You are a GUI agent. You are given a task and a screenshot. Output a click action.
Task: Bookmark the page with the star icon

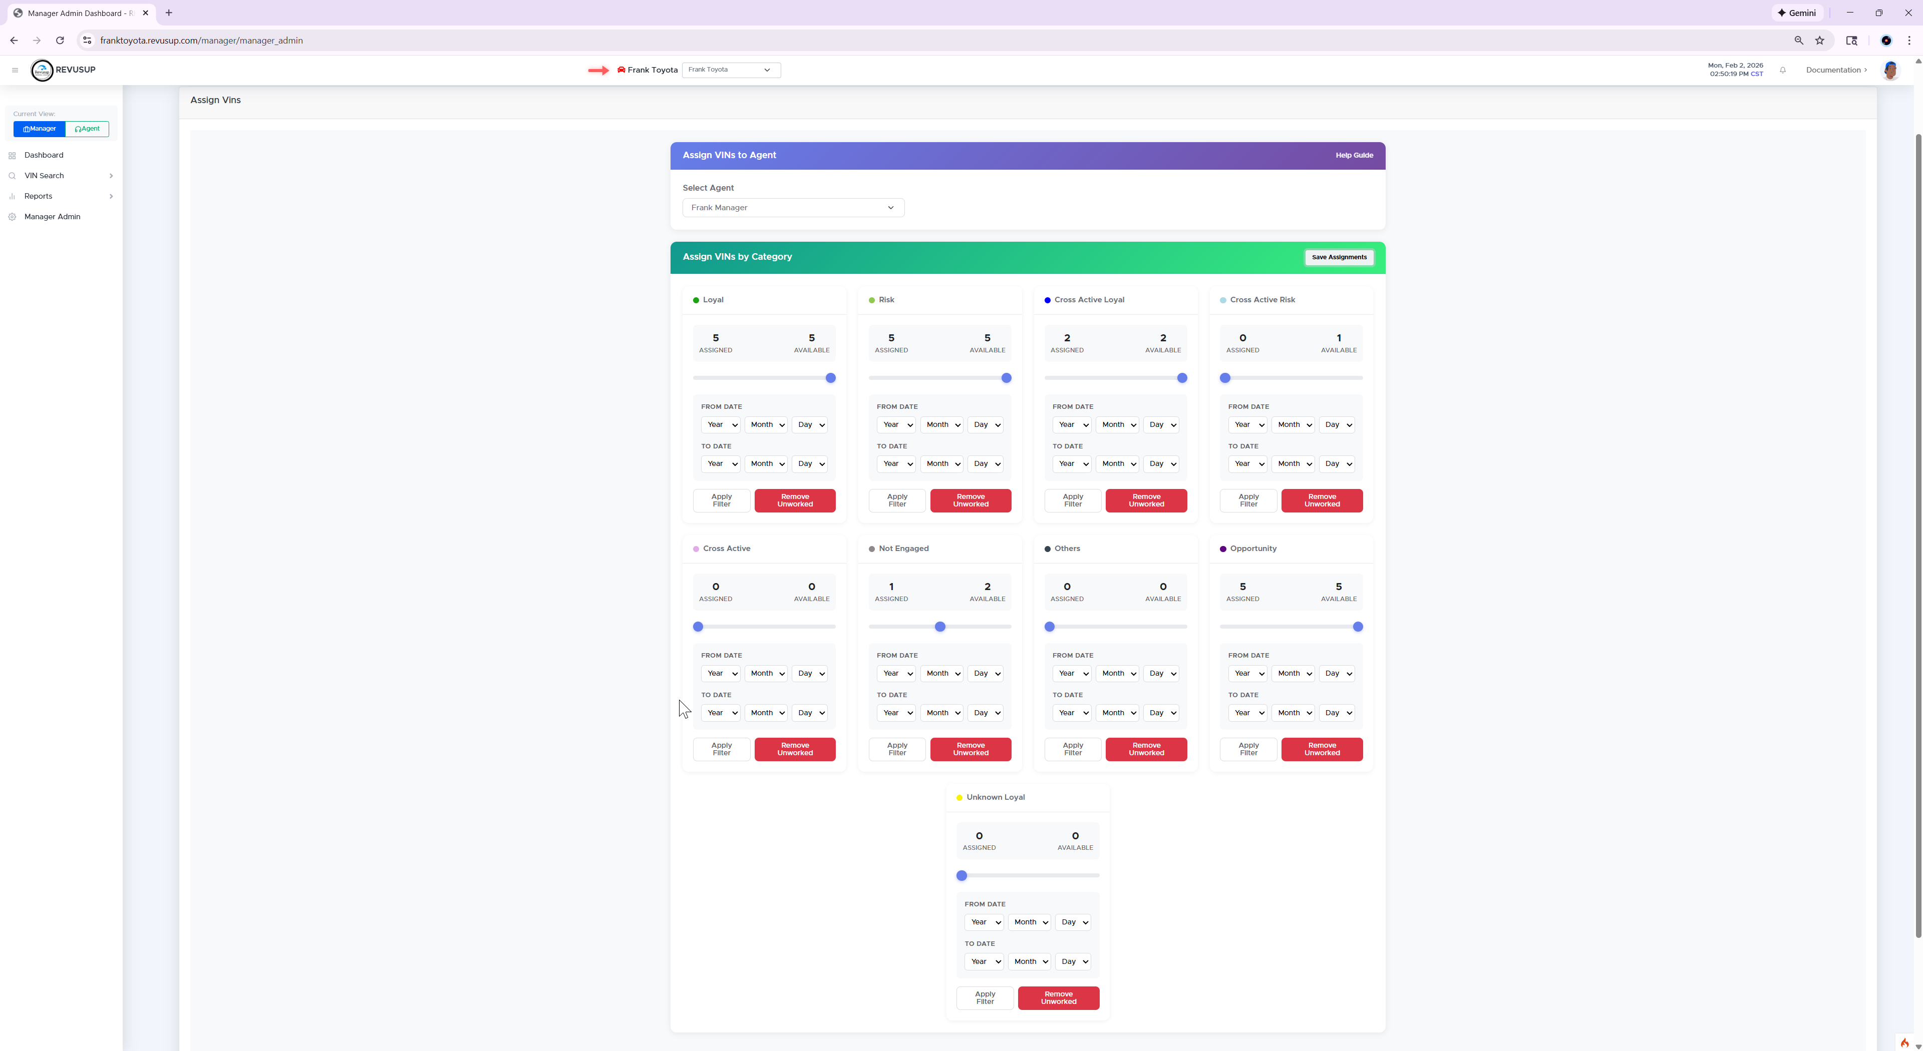(x=1820, y=40)
